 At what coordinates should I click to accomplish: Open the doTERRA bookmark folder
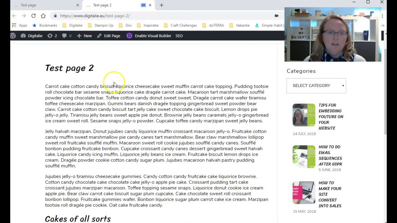click(x=213, y=25)
